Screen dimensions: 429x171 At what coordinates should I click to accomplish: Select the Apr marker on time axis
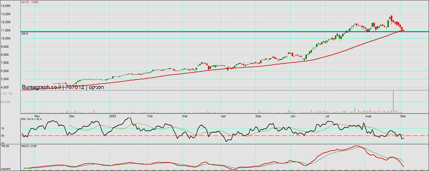[x=223, y=116]
